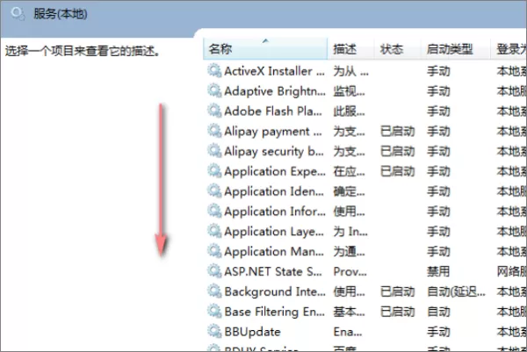Click the Alipay payment service gear icon

214,131
